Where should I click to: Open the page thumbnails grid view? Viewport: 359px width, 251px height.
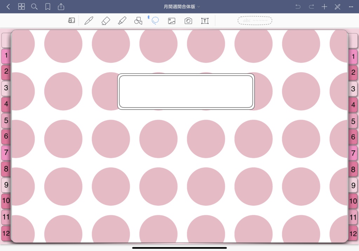[21, 7]
